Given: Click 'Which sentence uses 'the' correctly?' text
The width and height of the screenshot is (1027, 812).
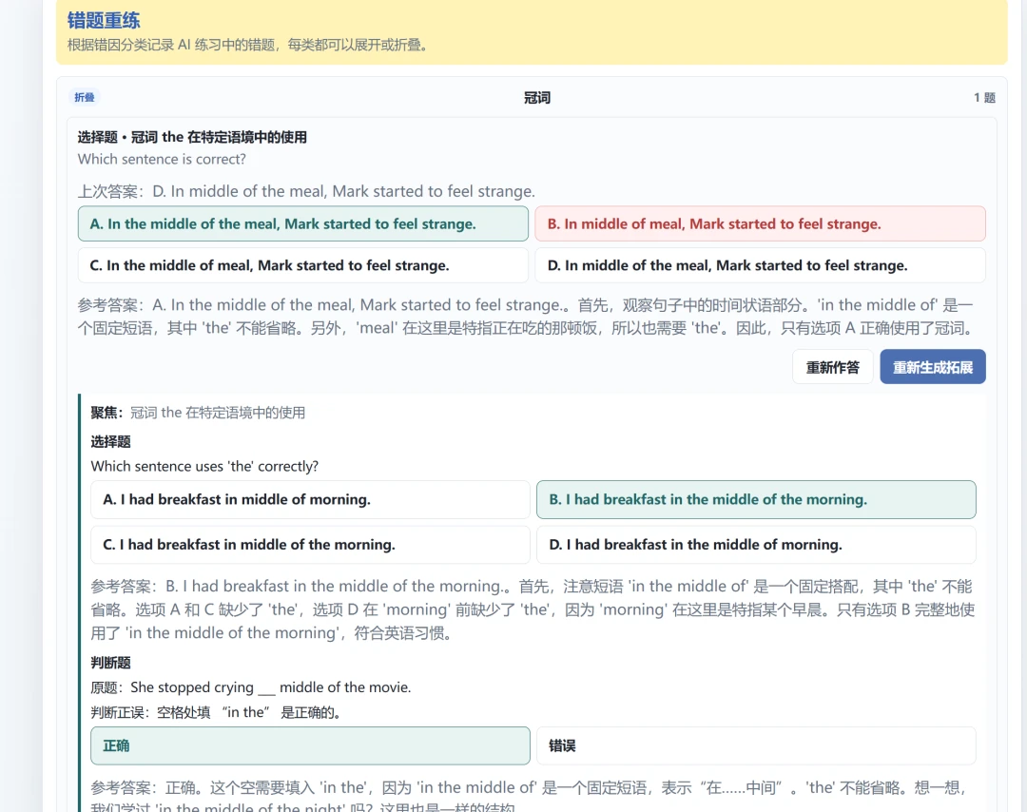Looking at the screenshot, I should coord(204,466).
